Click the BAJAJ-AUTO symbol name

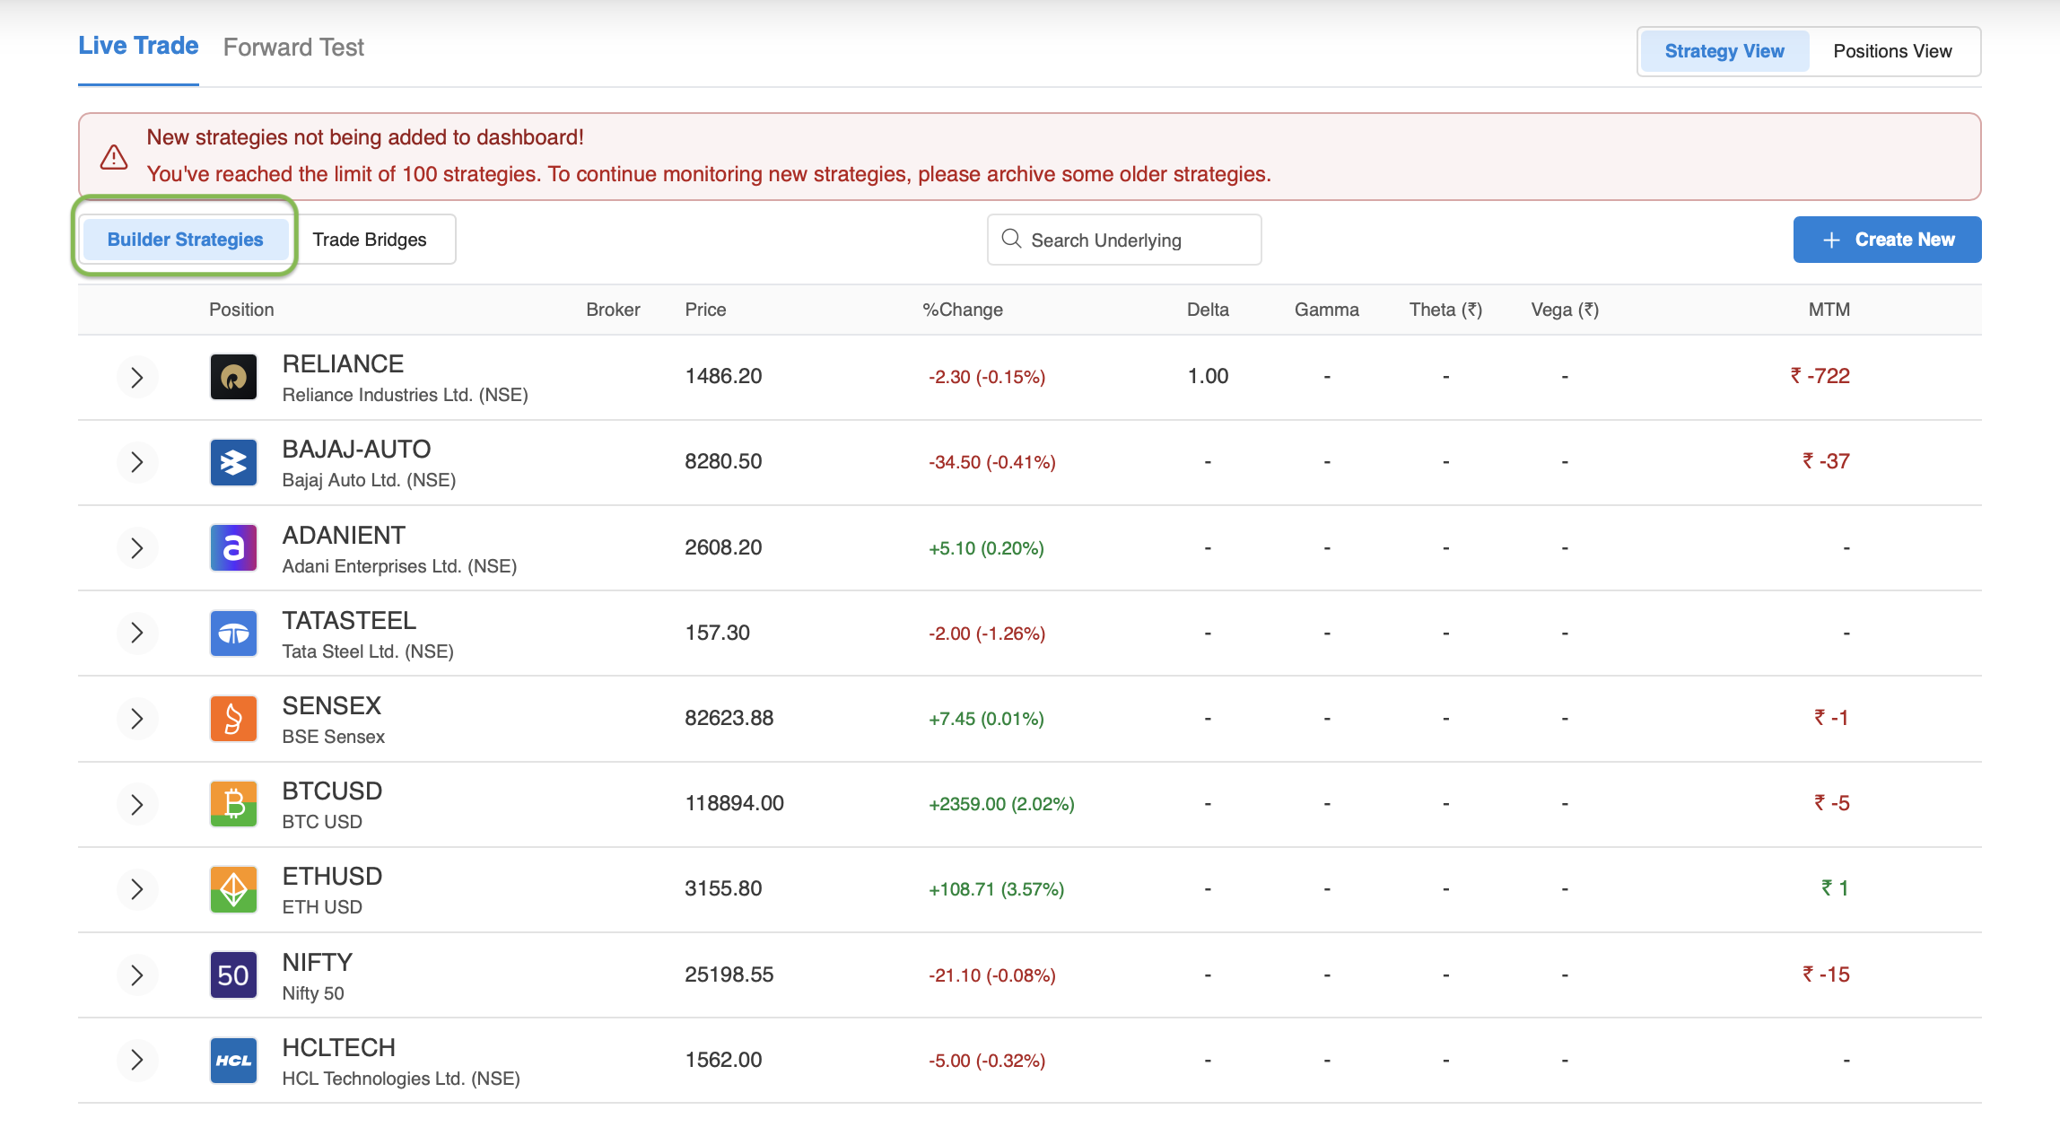356,449
